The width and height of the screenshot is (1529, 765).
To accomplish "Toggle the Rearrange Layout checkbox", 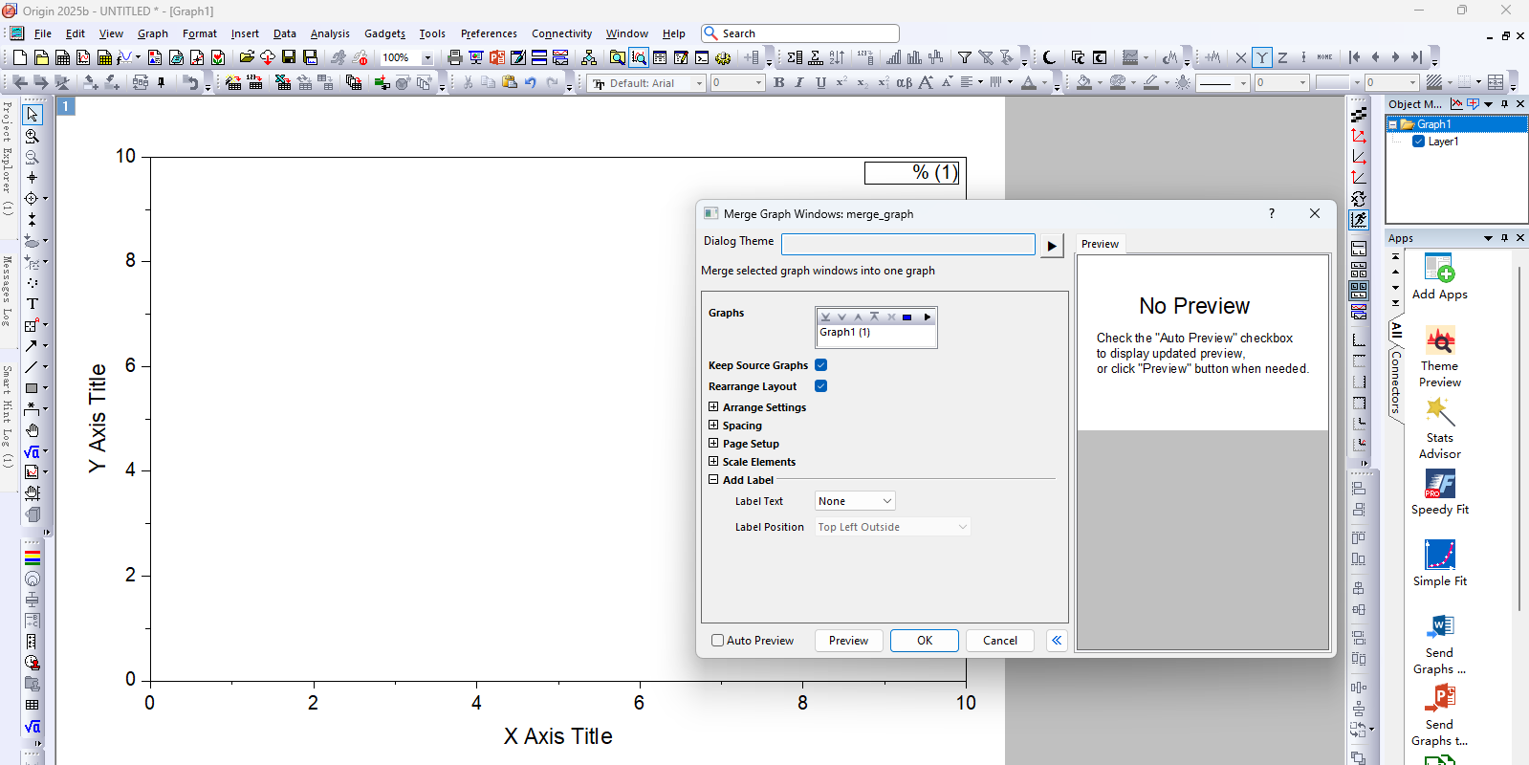I will [820, 386].
